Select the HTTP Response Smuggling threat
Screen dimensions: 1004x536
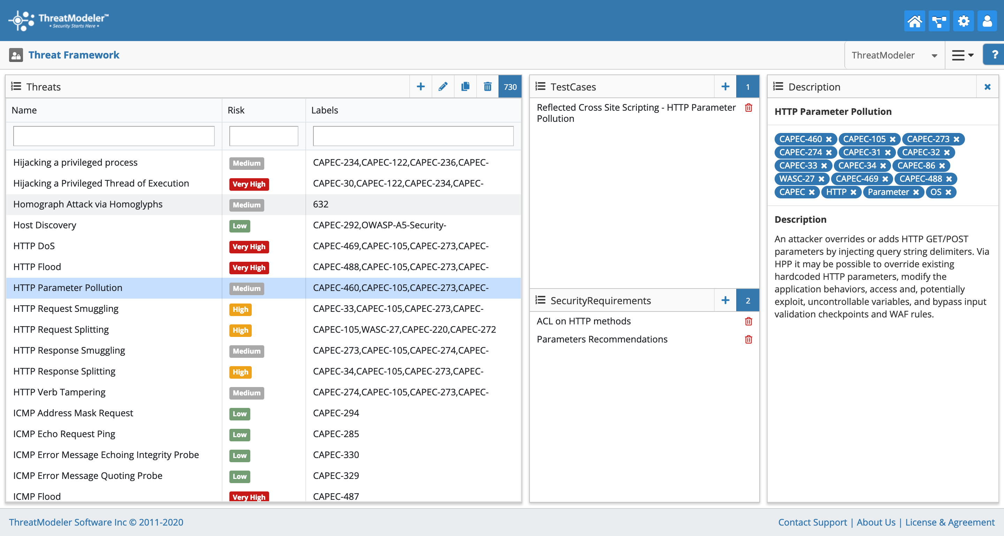pyautogui.click(x=264, y=351)
